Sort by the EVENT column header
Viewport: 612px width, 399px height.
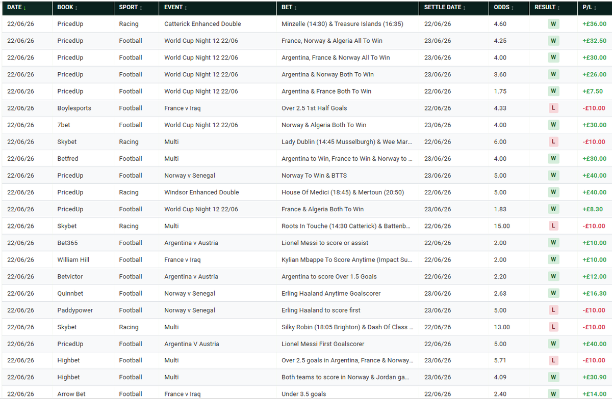point(175,8)
